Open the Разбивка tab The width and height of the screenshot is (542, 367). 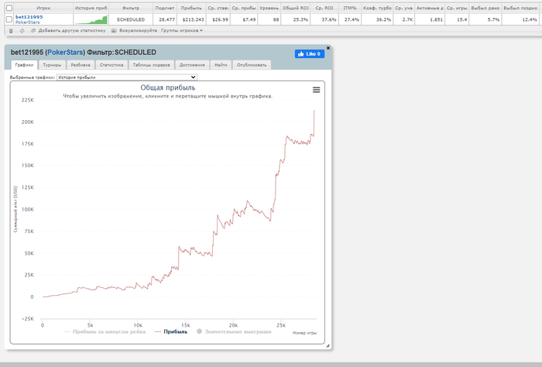pos(81,65)
